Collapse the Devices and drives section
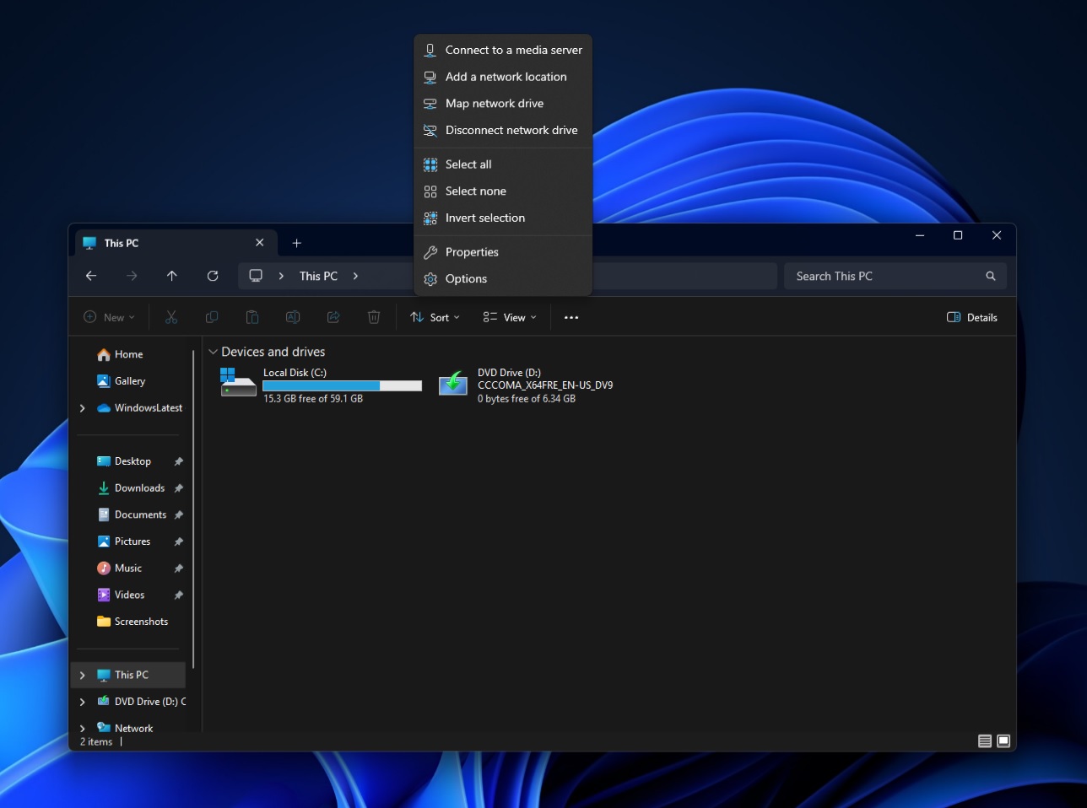Image resolution: width=1087 pixels, height=808 pixels. [213, 352]
